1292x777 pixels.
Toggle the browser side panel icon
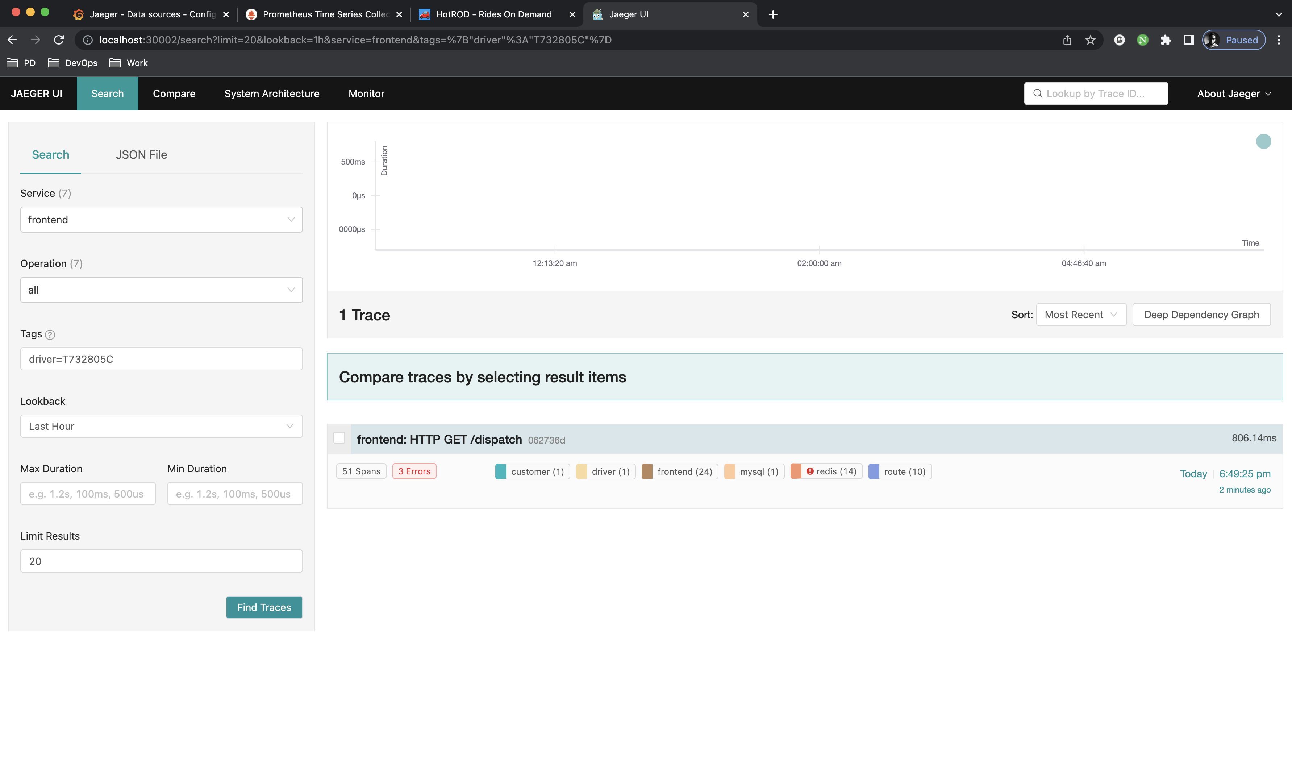(x=1188, y=40)
